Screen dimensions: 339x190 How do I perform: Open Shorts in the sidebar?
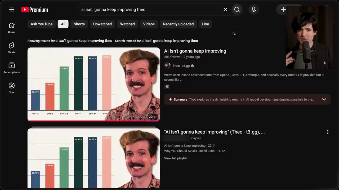(x=11, y=48)
